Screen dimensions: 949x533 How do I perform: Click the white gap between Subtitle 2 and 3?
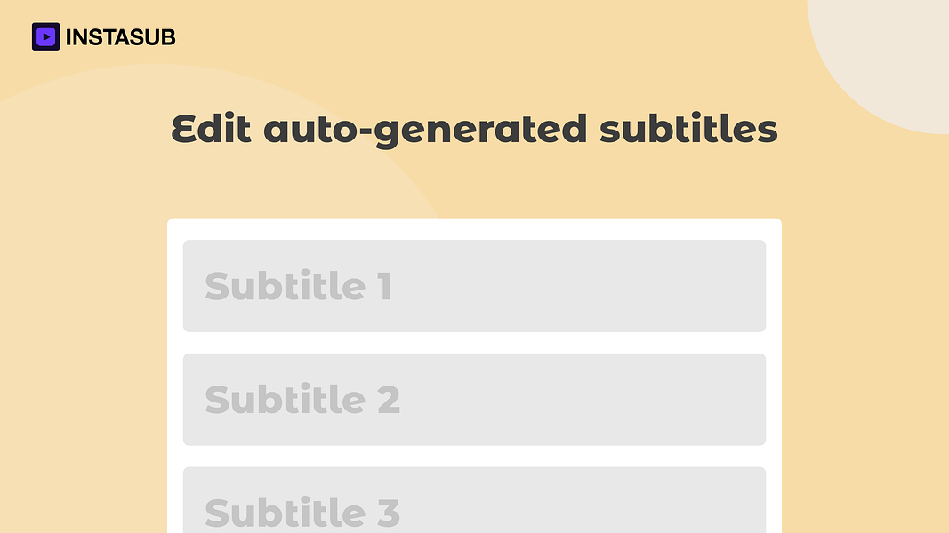[x=475, y=457]
